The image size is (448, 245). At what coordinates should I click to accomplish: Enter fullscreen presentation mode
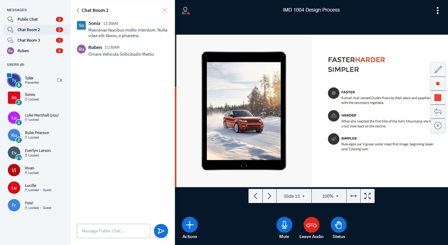tap(367, 196)
